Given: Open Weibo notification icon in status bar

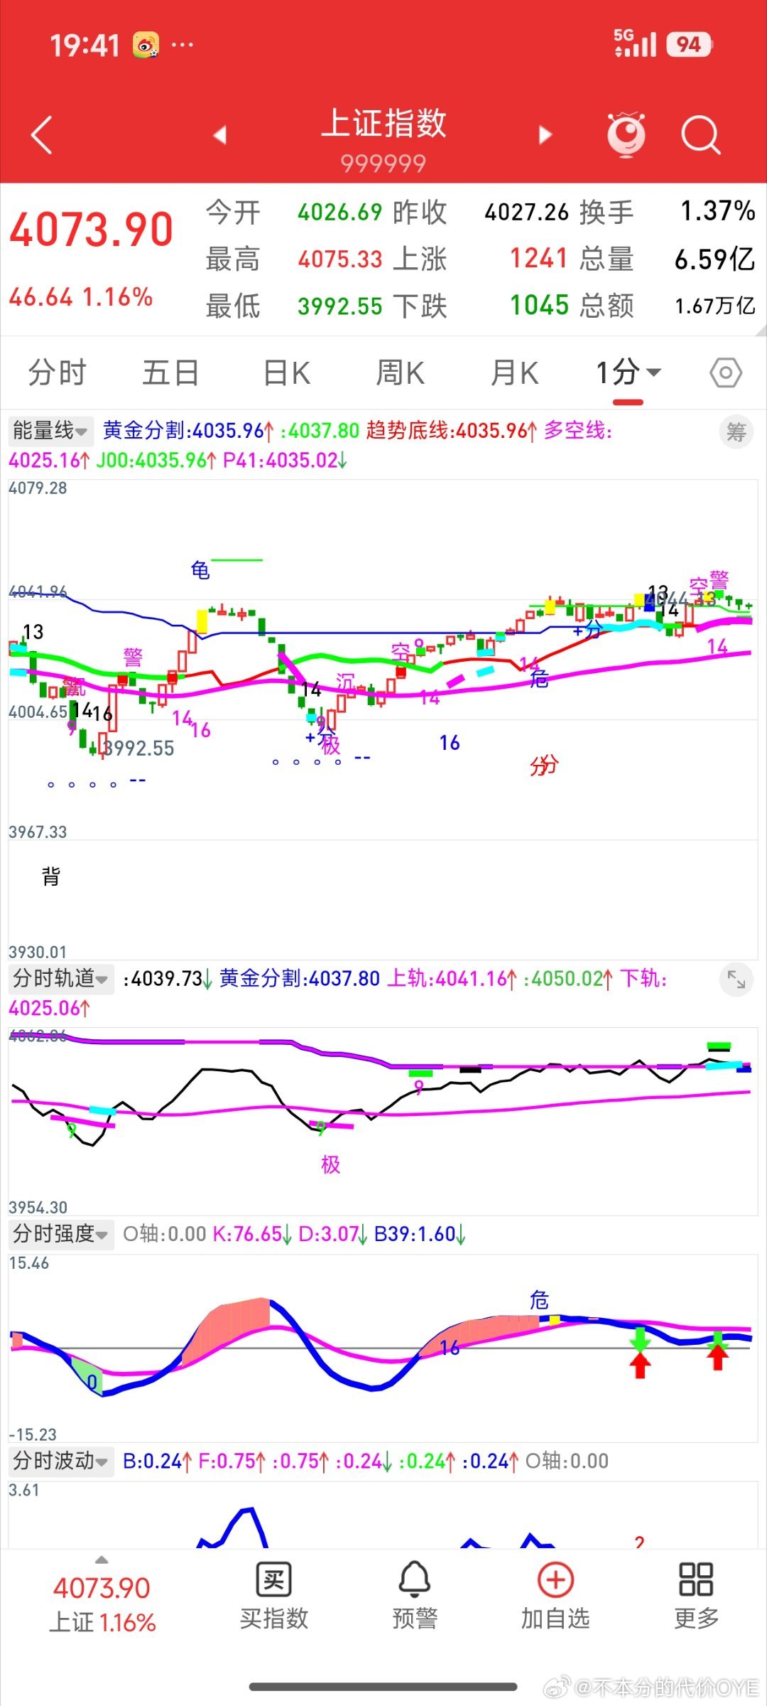Looking at the screenshot, I should (146, 45).
